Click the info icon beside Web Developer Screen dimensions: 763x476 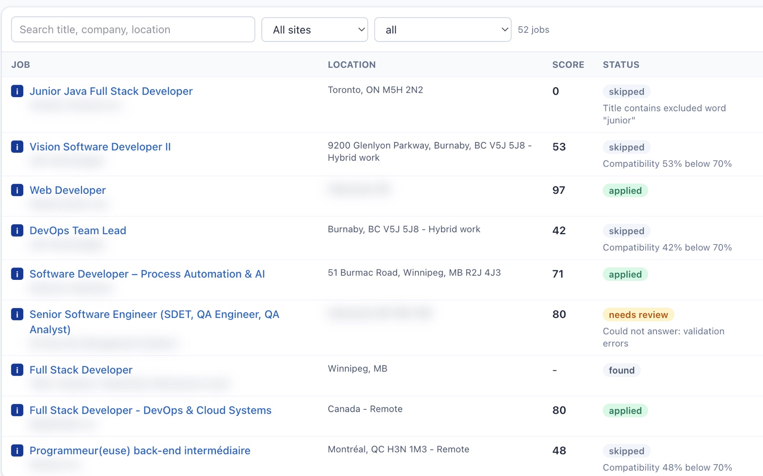point(17,190)
